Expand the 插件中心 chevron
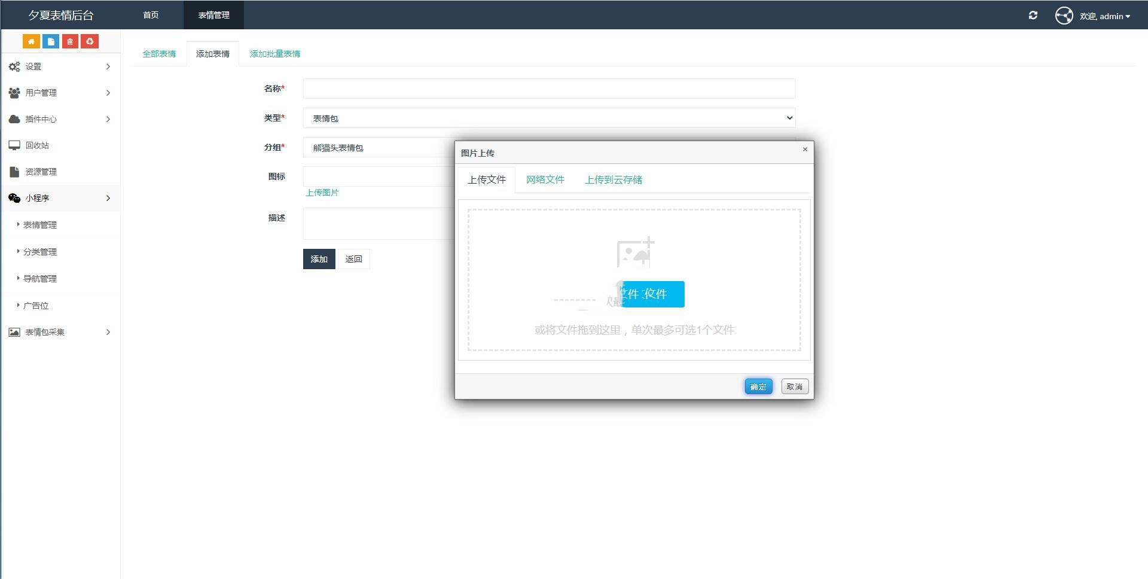 (108, 119)
